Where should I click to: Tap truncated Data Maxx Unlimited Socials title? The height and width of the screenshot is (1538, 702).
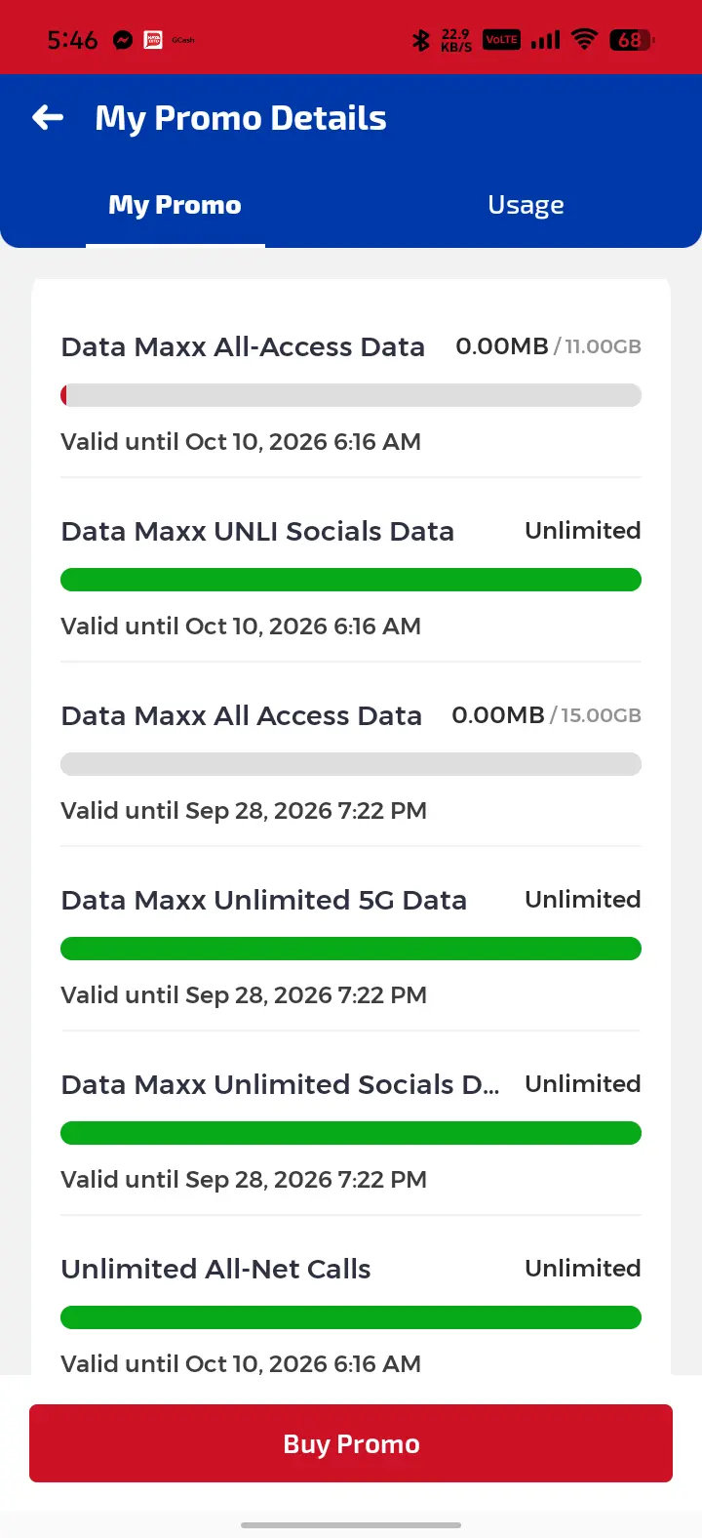[x=280, y=1084]
